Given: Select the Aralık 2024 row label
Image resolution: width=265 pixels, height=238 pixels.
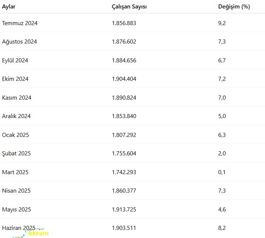Looking at the screenshot, I should (16, 116).
